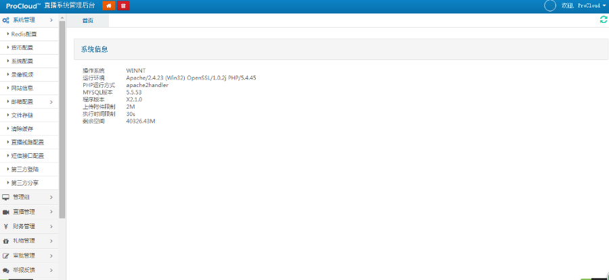Screen dimensions: 609x280
Task: Open 文件存储 in the sidebar
Action: (x=29, y=115)
